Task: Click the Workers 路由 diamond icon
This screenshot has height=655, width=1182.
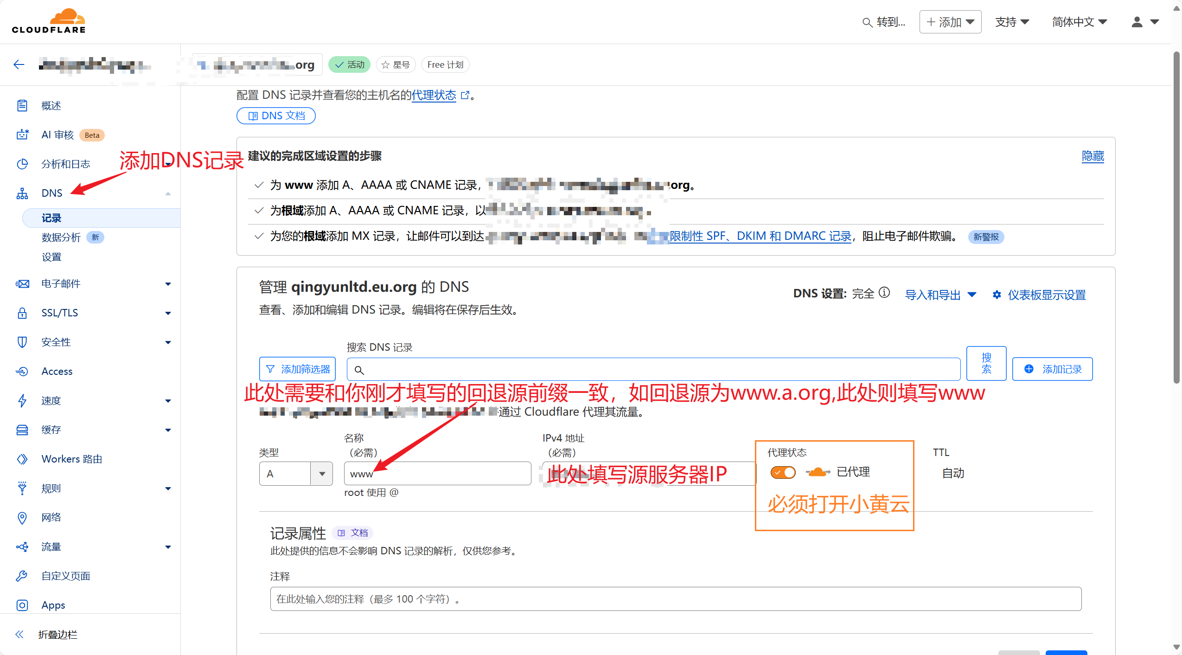Action: [22, 459]
